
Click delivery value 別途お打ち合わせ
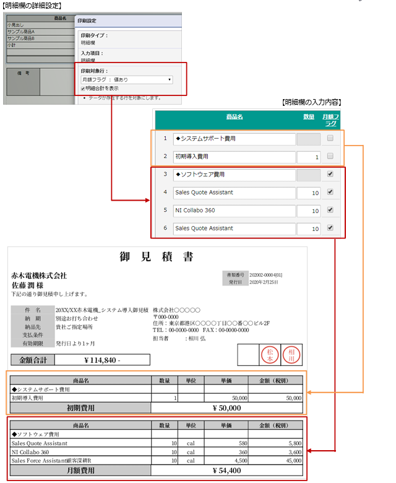tap(77, 318)
